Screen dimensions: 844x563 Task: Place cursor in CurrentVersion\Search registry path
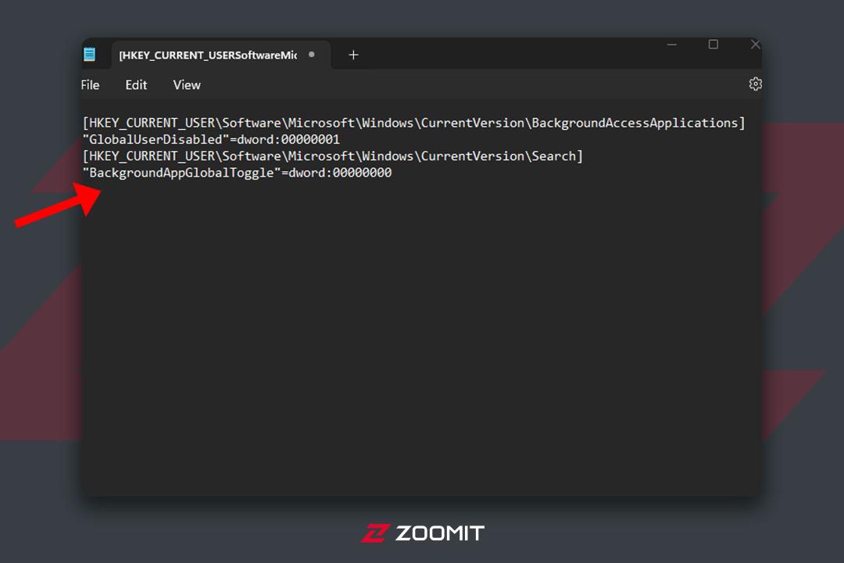[x=333, y=156]
